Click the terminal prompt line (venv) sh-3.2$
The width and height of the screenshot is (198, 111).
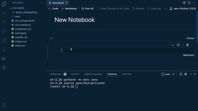[64, 87]
